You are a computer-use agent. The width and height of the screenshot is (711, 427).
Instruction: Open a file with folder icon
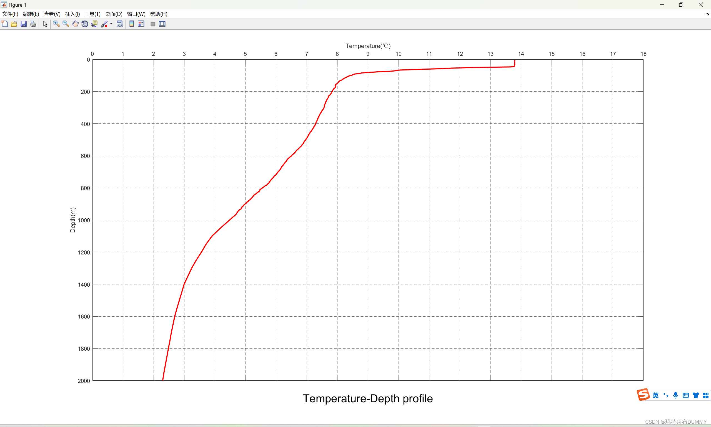point(14,24)
